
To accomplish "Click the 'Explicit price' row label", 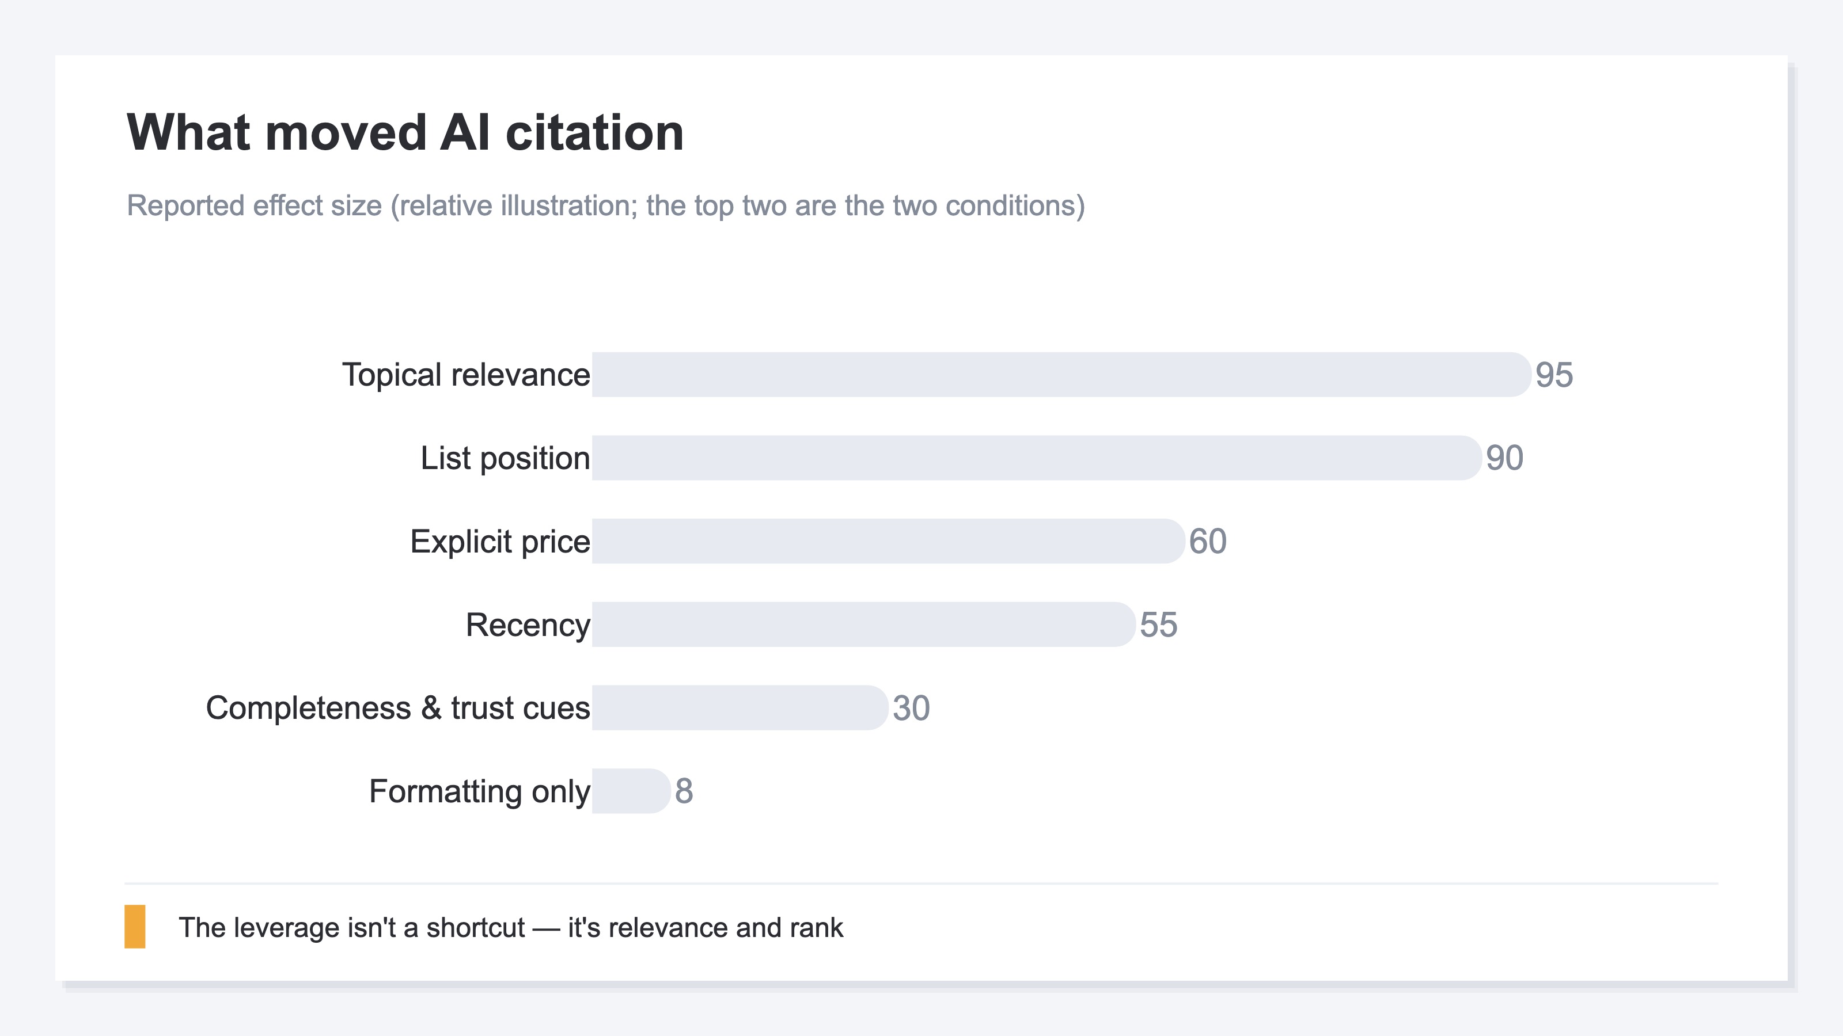I will coord(500,541).
